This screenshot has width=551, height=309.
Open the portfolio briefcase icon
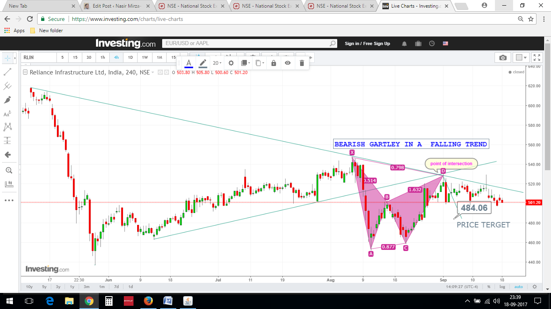pos(418,43)
